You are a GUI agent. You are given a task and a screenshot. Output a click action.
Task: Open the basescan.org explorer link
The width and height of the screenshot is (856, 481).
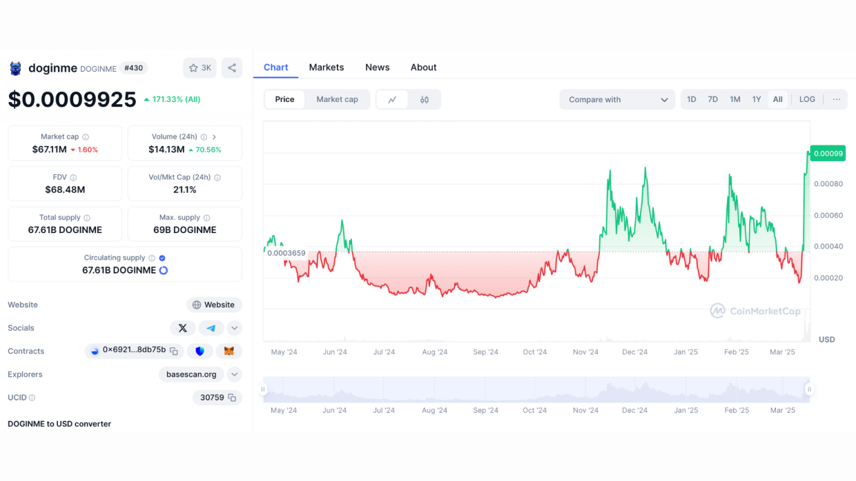(x=191, y=375)
